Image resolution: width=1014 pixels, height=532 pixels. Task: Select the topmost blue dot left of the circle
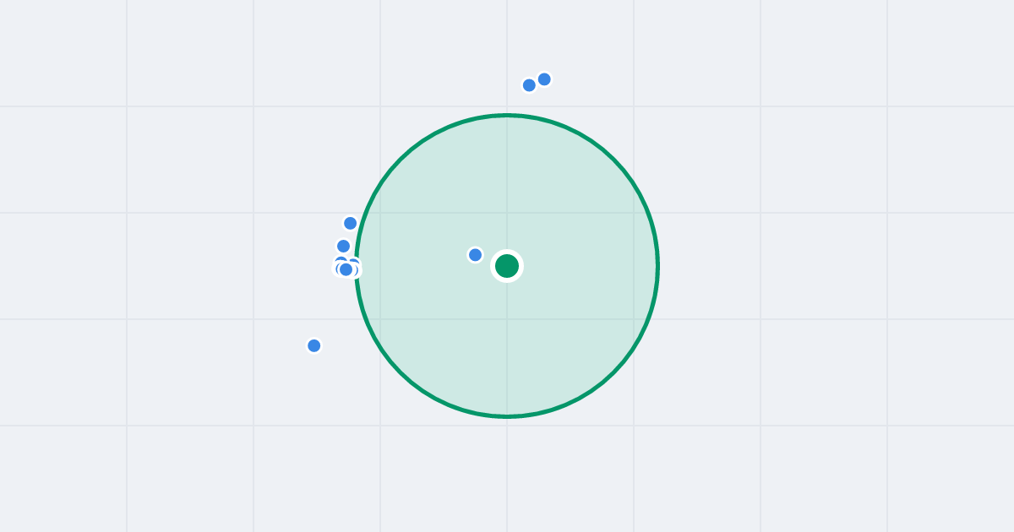click(351, 224)
